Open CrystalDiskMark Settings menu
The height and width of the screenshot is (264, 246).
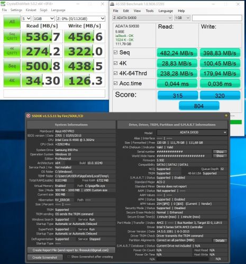(16, 10)
